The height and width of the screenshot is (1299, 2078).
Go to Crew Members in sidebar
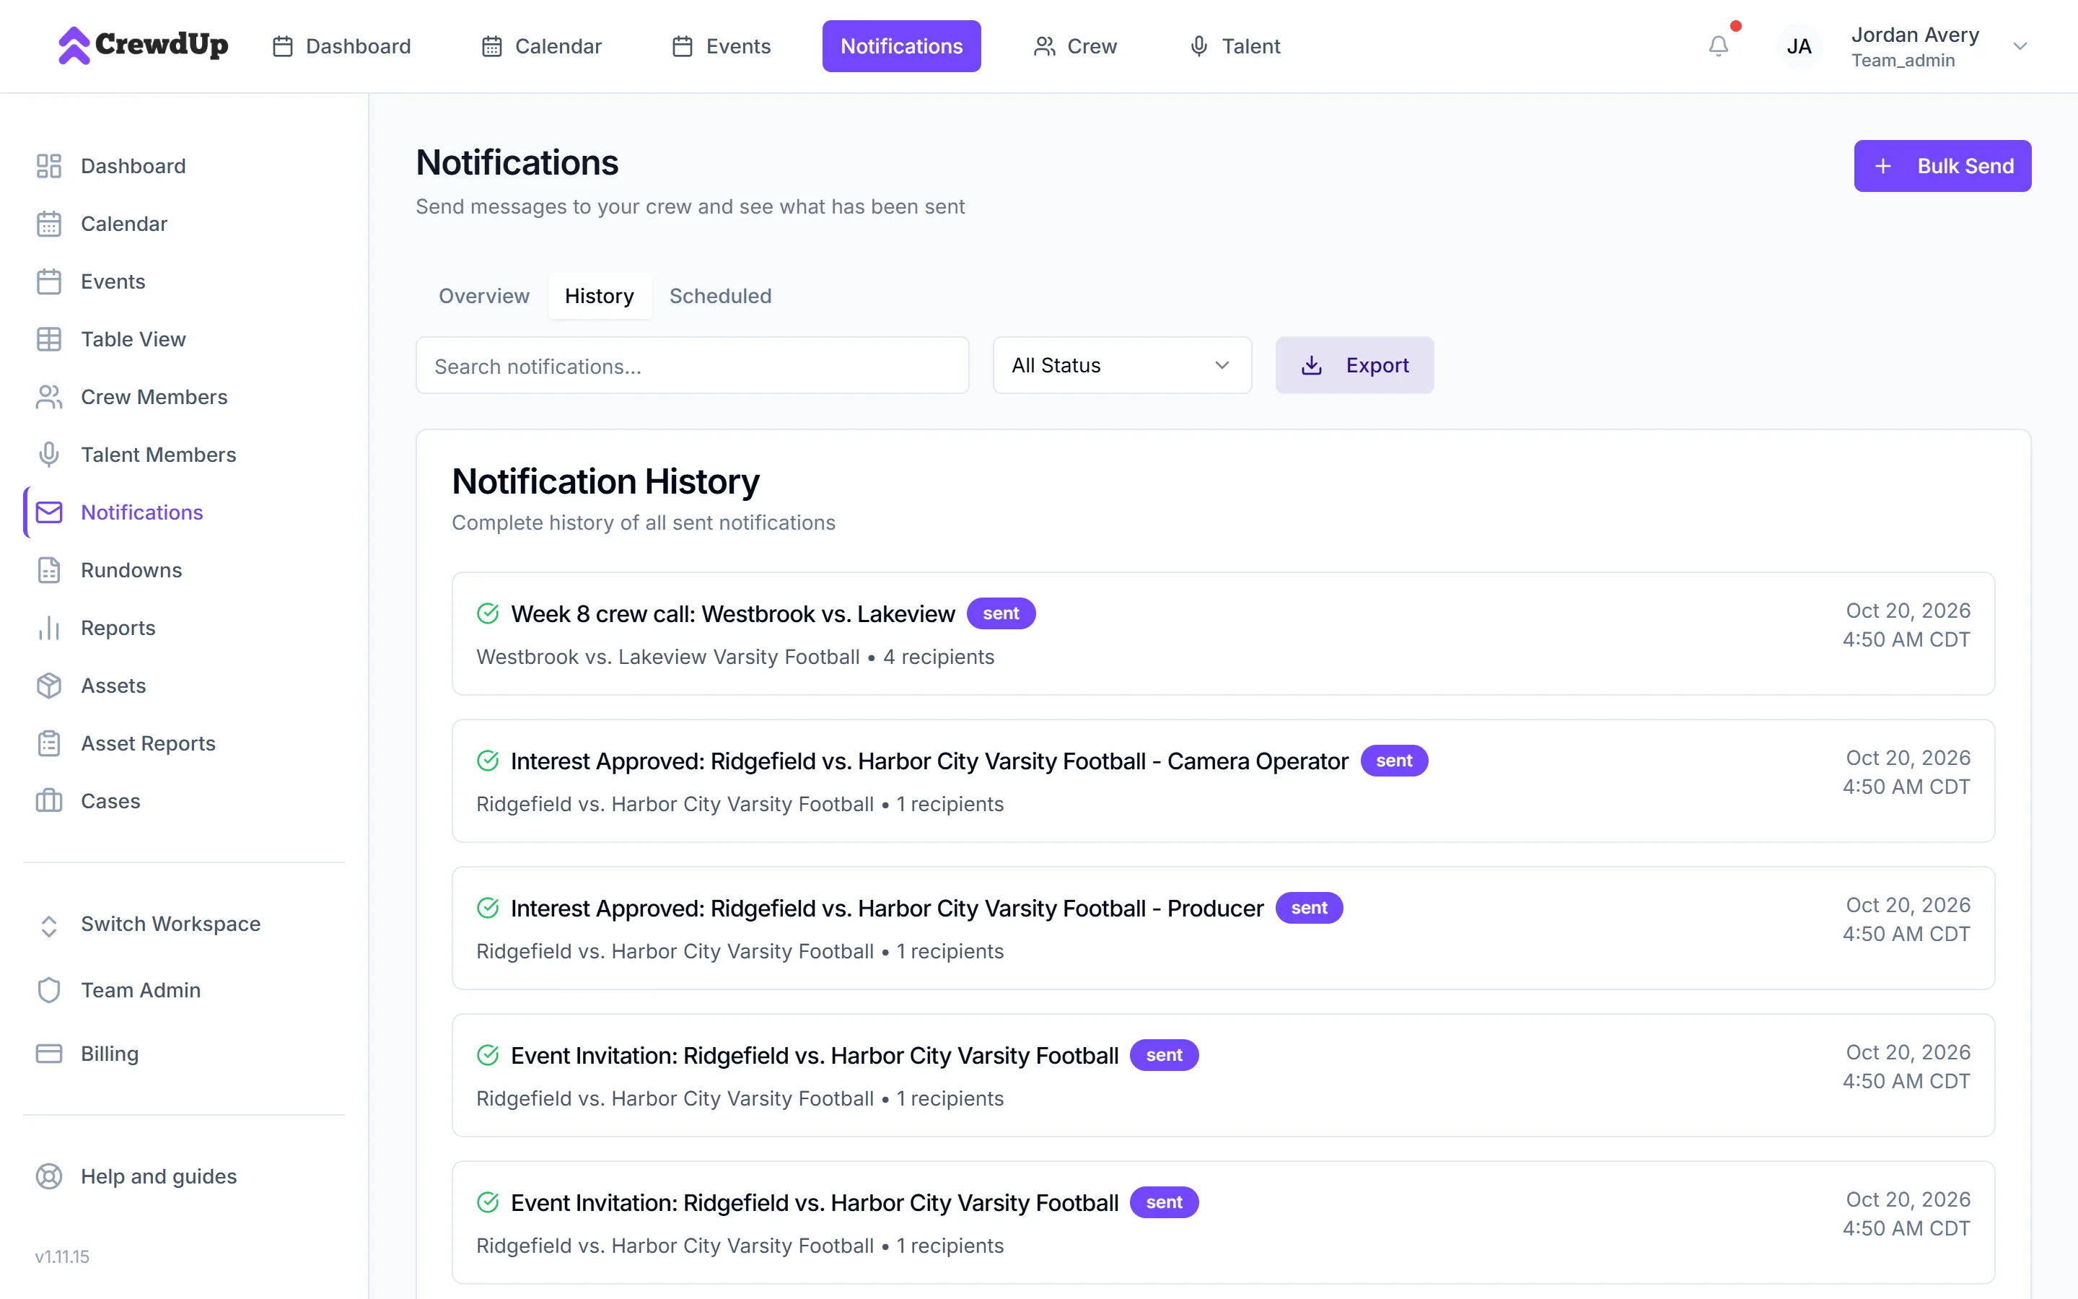[154, 397]
